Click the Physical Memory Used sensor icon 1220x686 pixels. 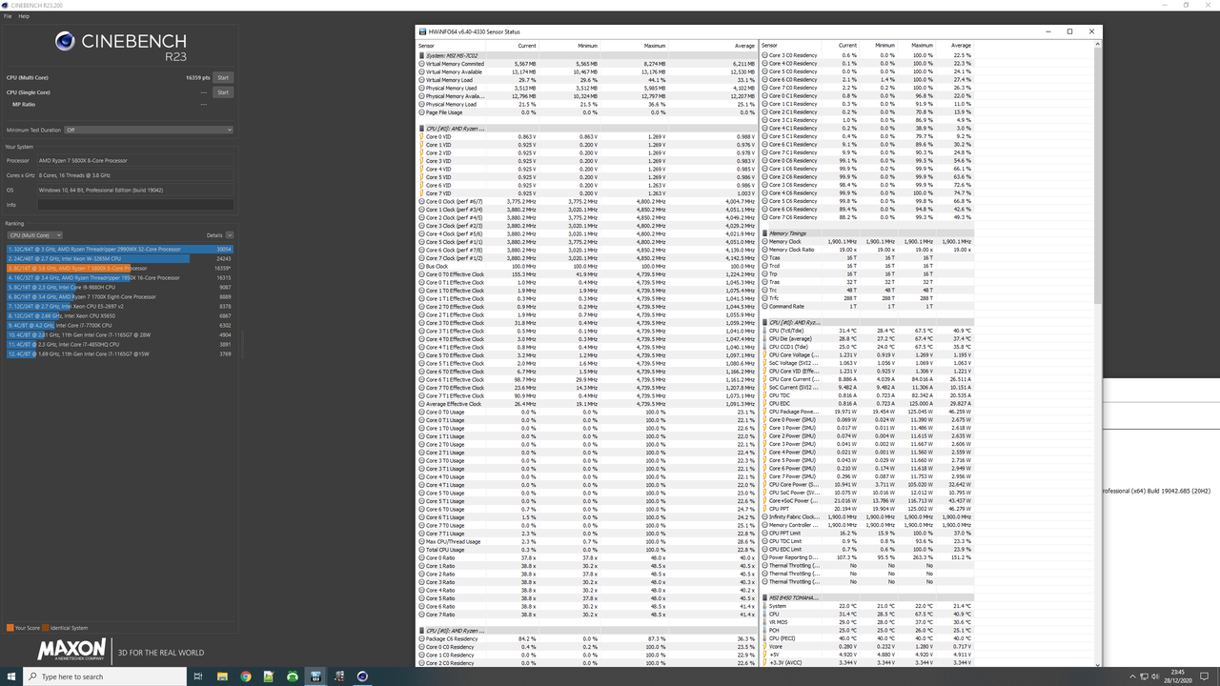click(x=421, y=88)
